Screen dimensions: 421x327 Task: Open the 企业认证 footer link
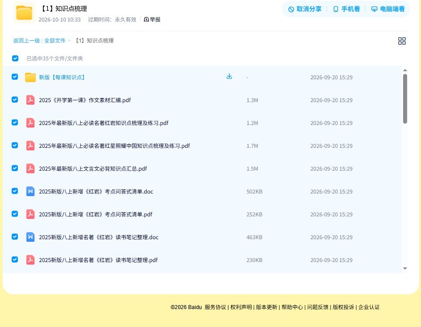(369, 307)
